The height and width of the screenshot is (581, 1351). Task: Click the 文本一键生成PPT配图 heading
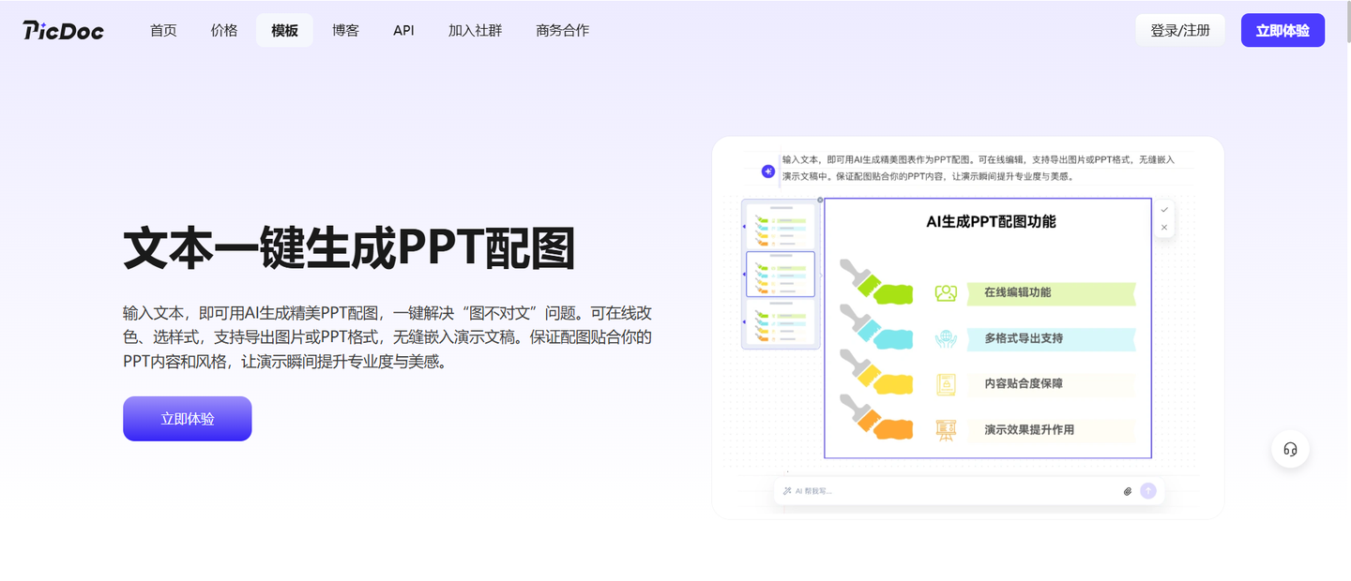(x=349, y=249)
